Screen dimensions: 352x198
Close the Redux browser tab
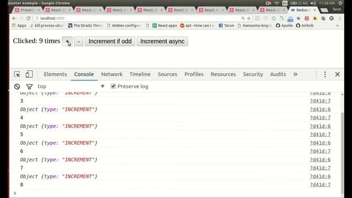(x=315, y=10)
